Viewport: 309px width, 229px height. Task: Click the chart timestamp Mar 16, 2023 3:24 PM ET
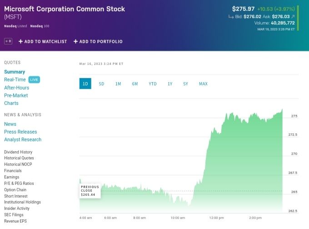101,64
